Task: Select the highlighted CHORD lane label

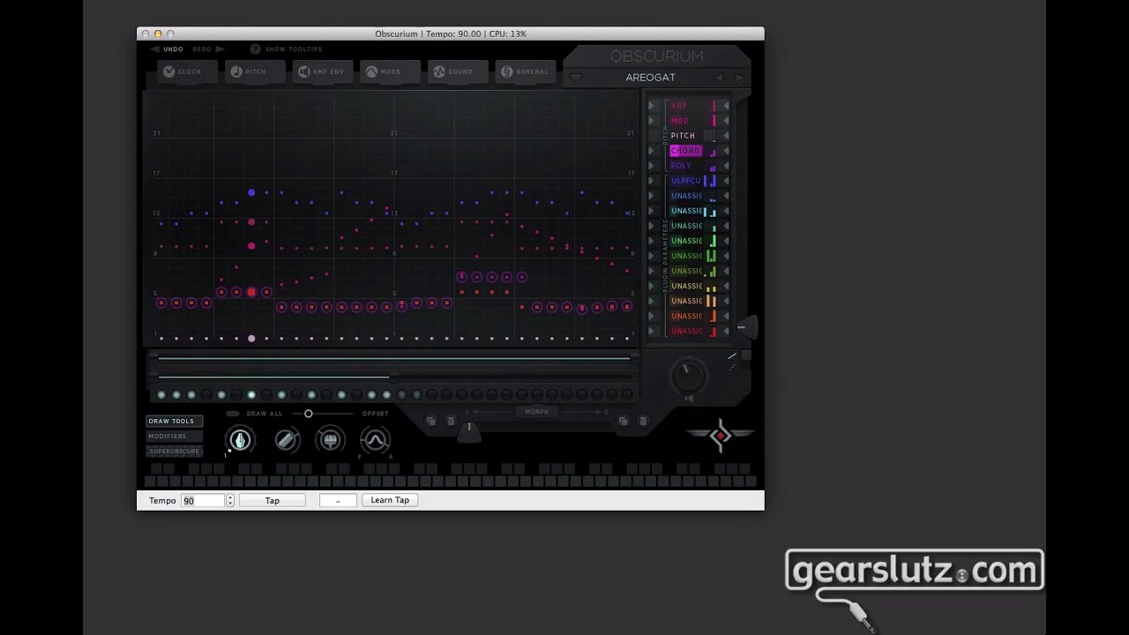Action: [x=685, y=151]
